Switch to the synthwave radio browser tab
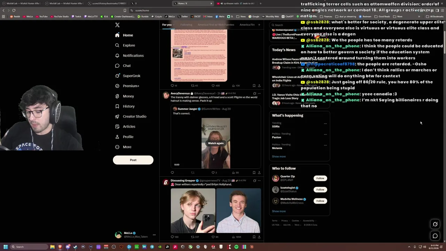The image size is (446, 251). [x=236, y=3]
